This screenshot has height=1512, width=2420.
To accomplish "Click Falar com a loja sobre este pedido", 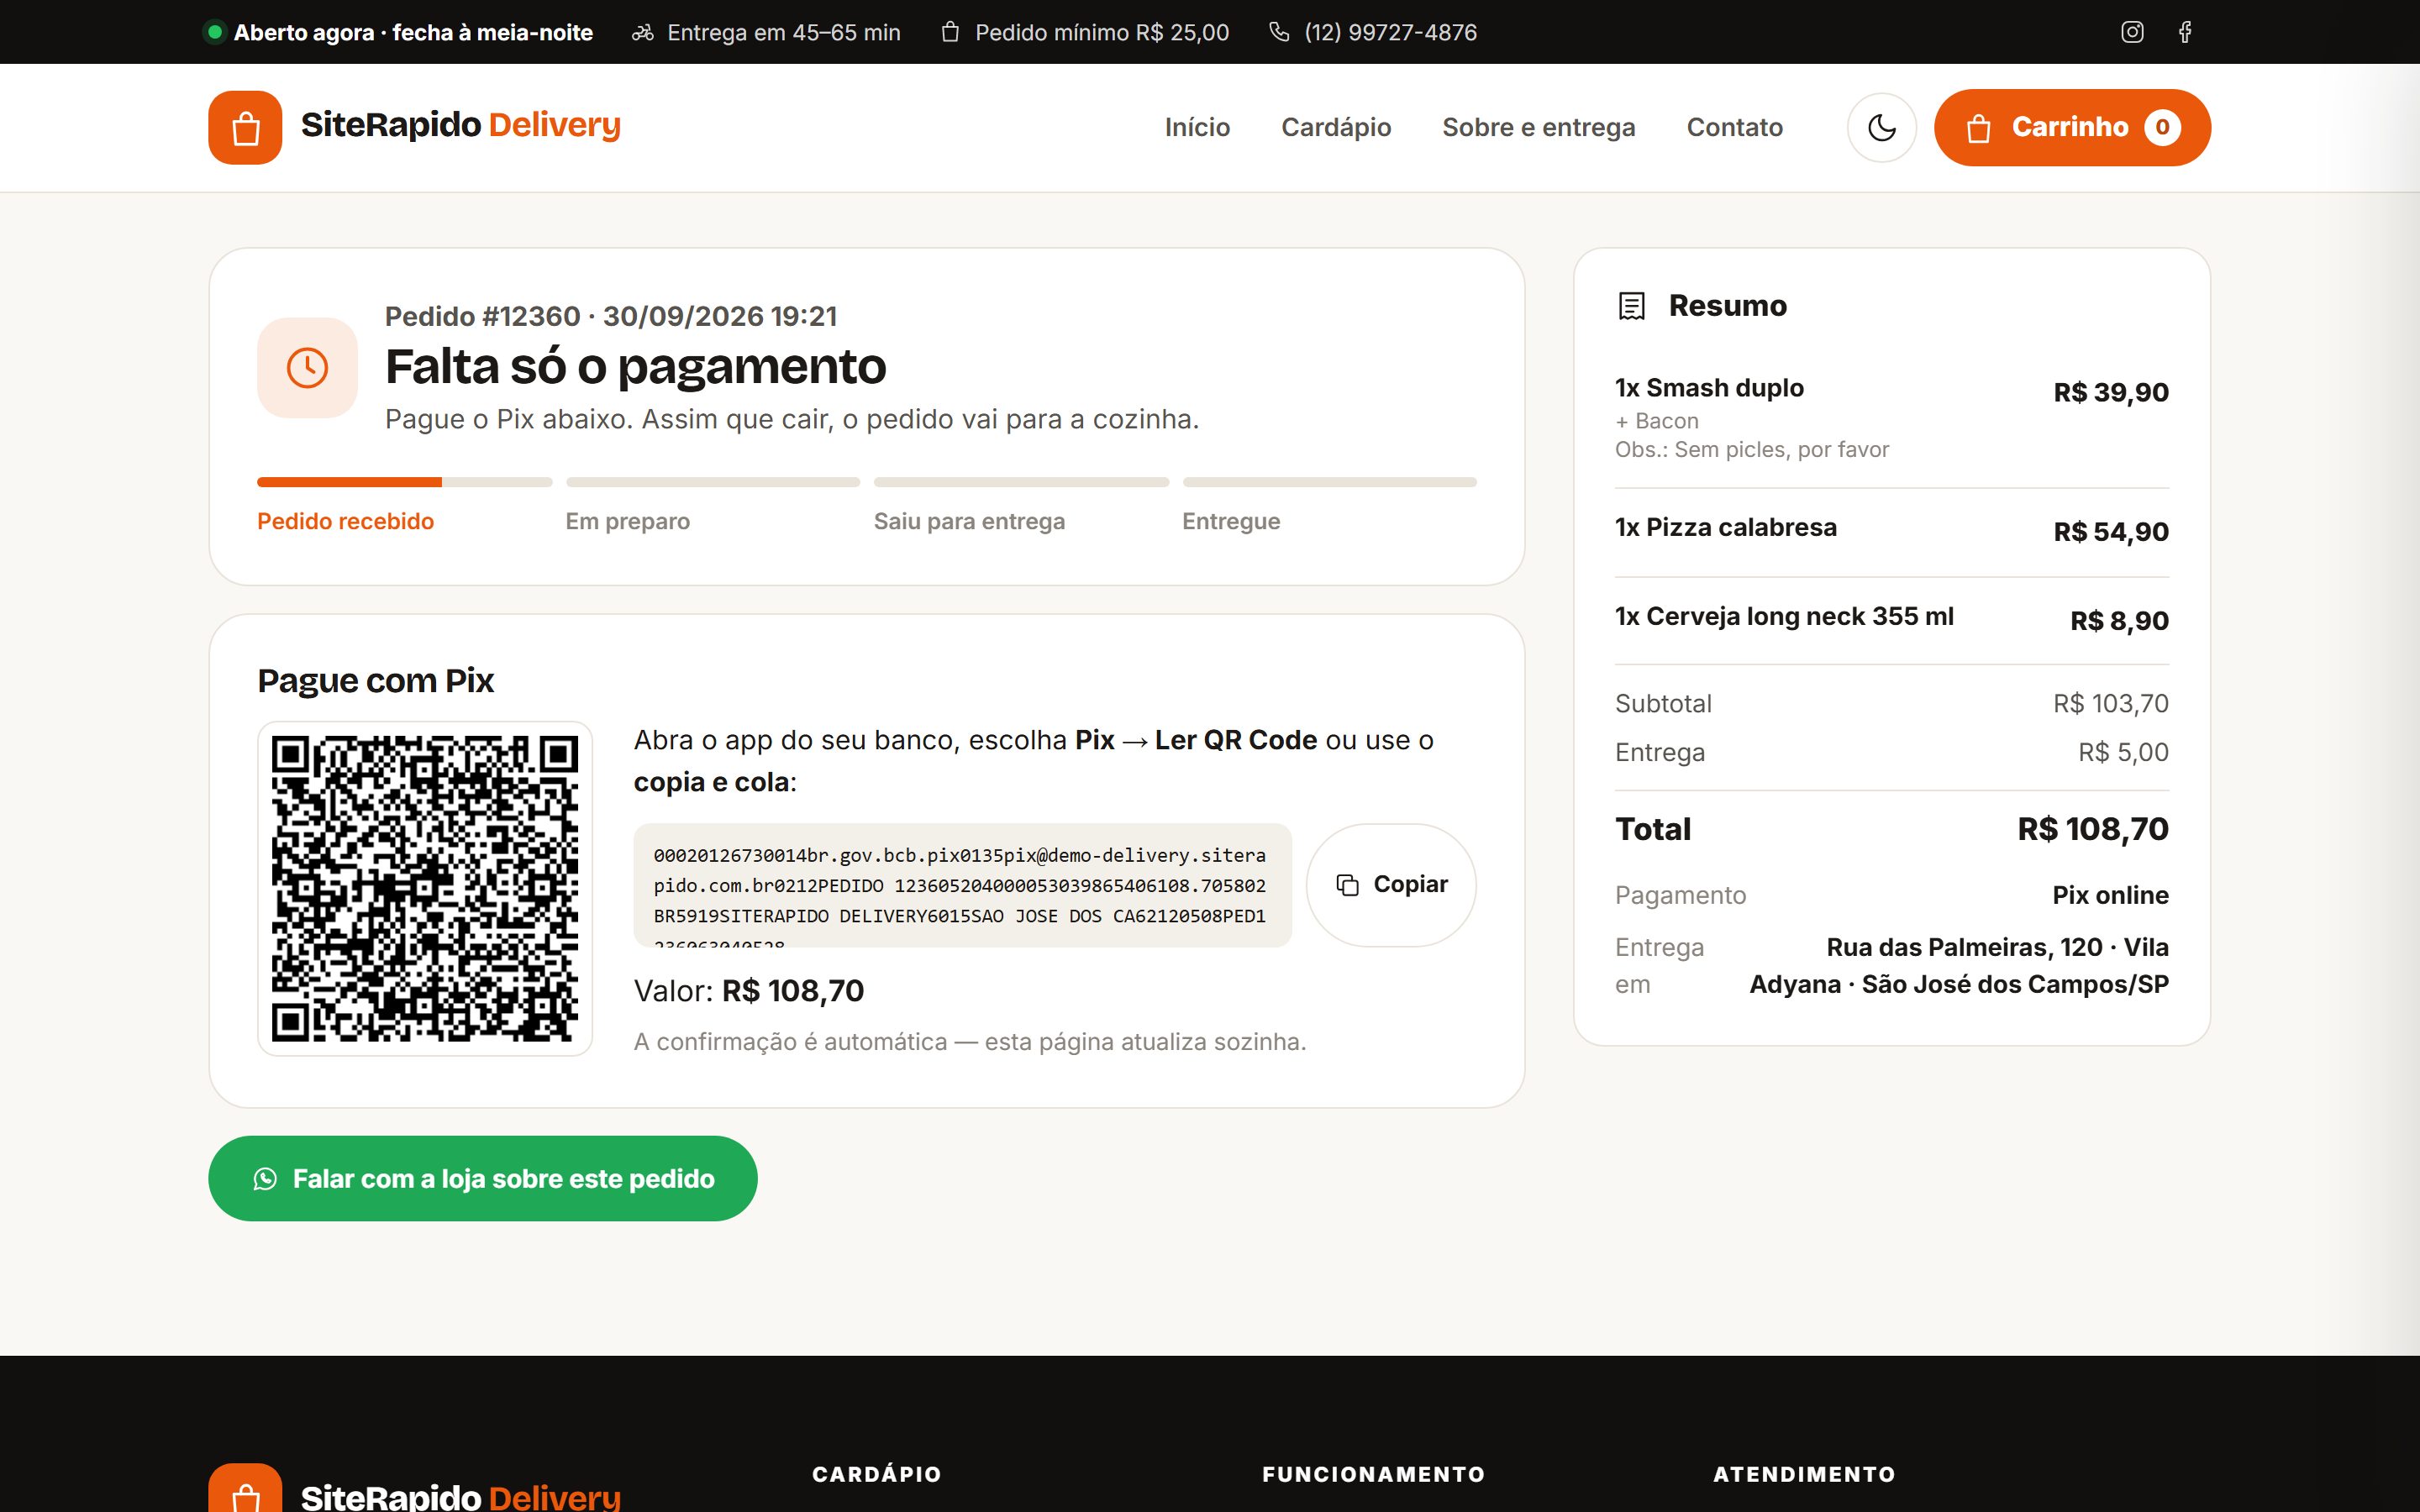I will pos(483,1178).
